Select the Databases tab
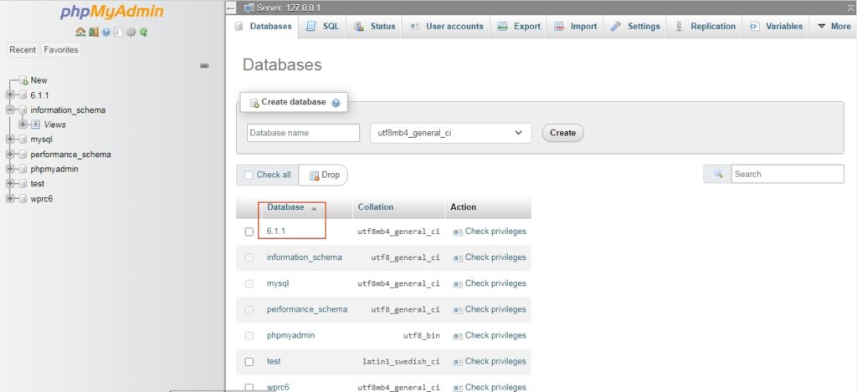This screenshot has height=392, width=857. (262, 26)
